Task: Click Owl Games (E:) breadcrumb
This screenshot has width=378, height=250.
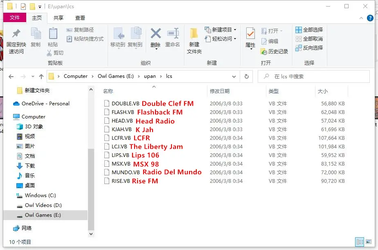Action: pos(116,76)
